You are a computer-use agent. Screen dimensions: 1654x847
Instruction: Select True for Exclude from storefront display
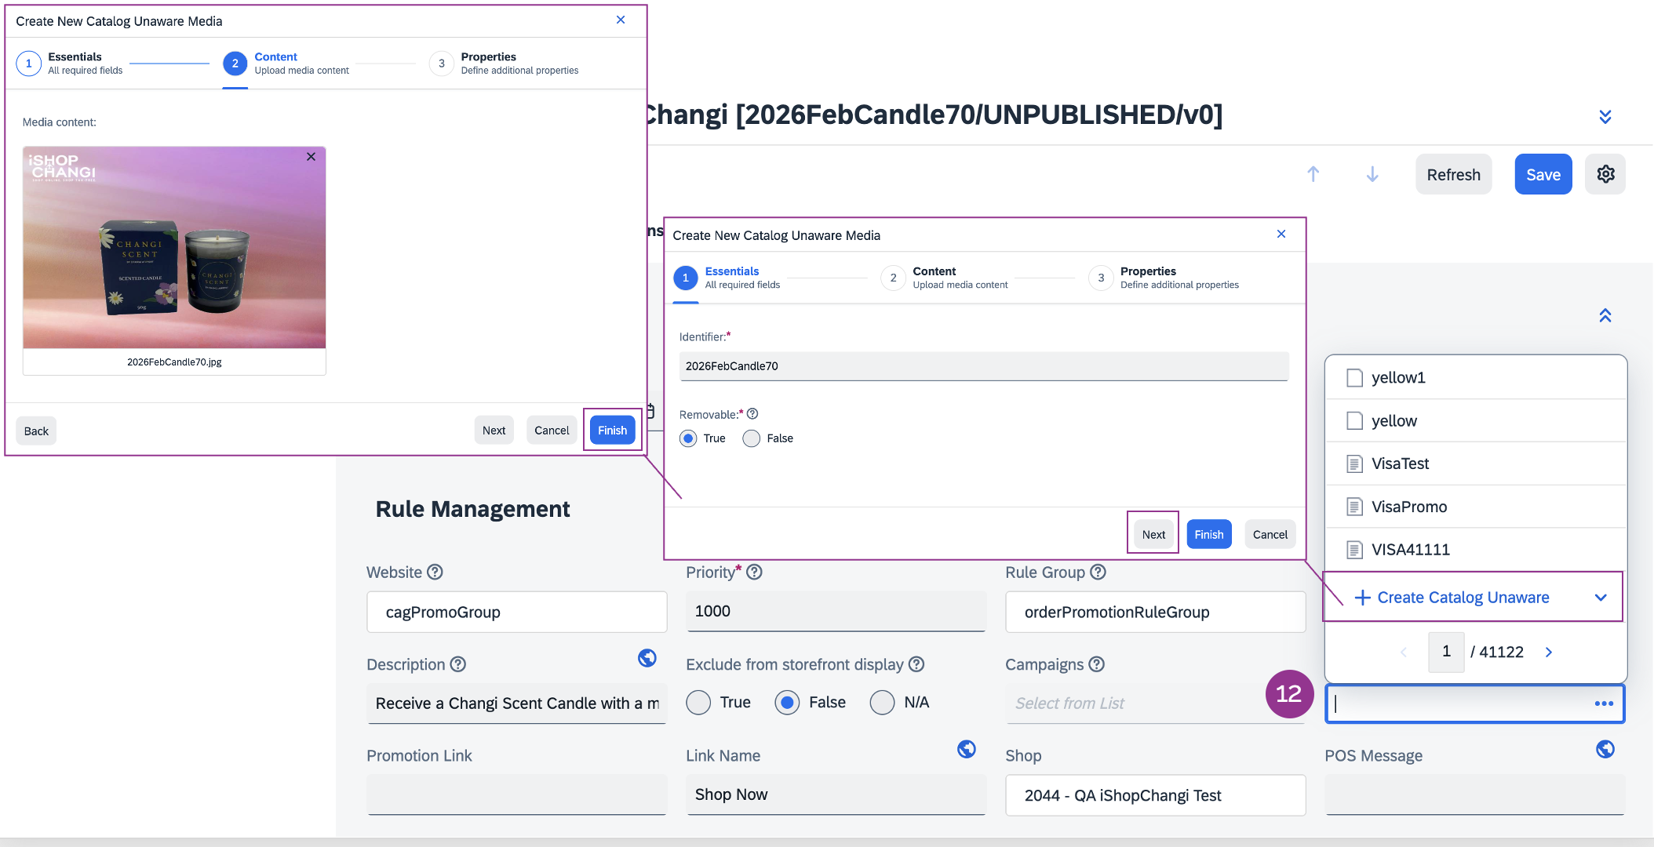click(698, 703)
